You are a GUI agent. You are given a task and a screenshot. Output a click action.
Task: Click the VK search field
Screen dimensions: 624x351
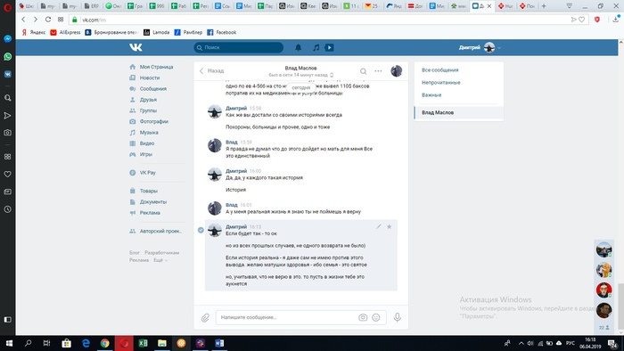(238, 47)
